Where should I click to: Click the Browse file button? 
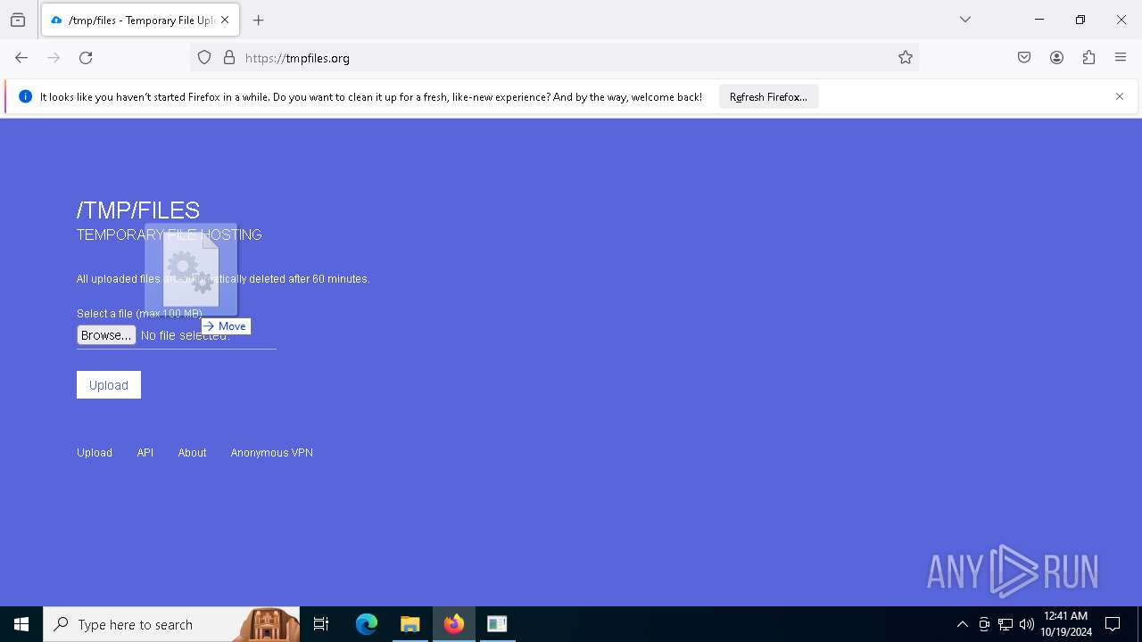tap(106, 335)
